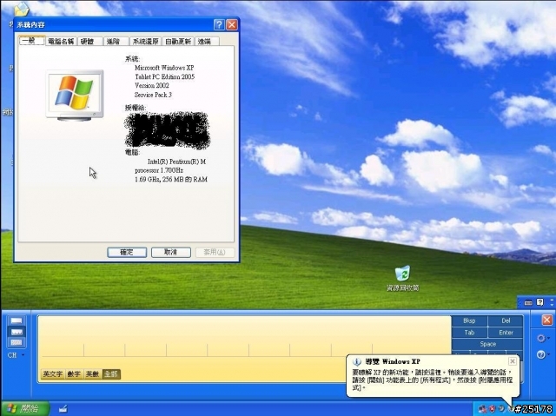Tap the Del key on the input panel
The height and width of the screenshot is (416, 556).
pos(506,320)
